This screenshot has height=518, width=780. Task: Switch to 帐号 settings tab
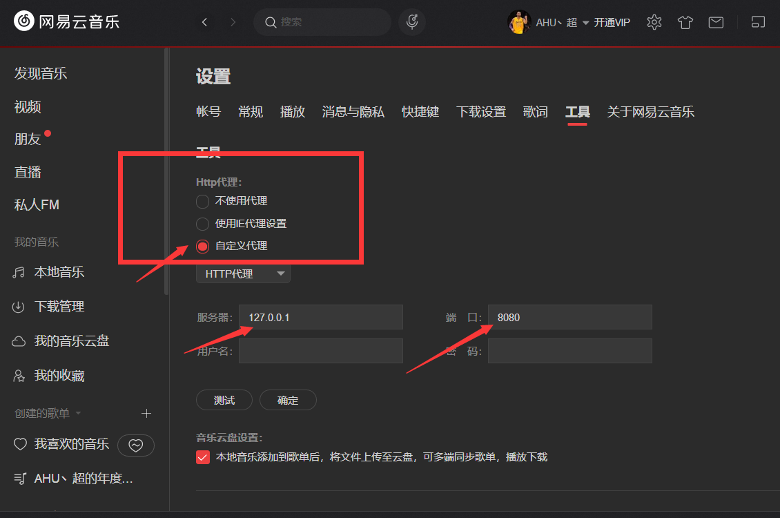point(208,111)
